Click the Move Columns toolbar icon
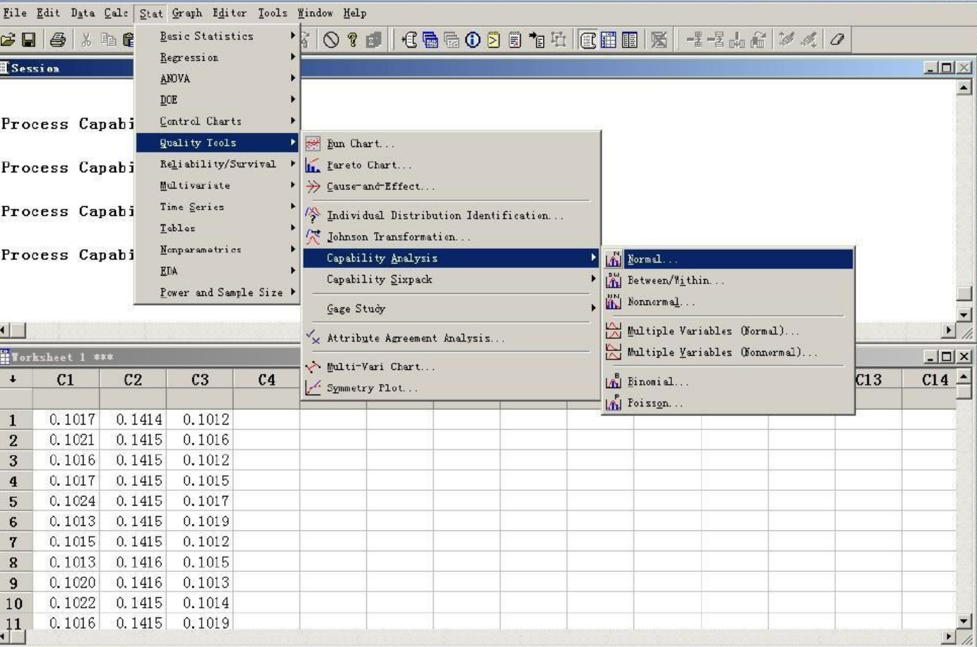 (x=758, y=40)
